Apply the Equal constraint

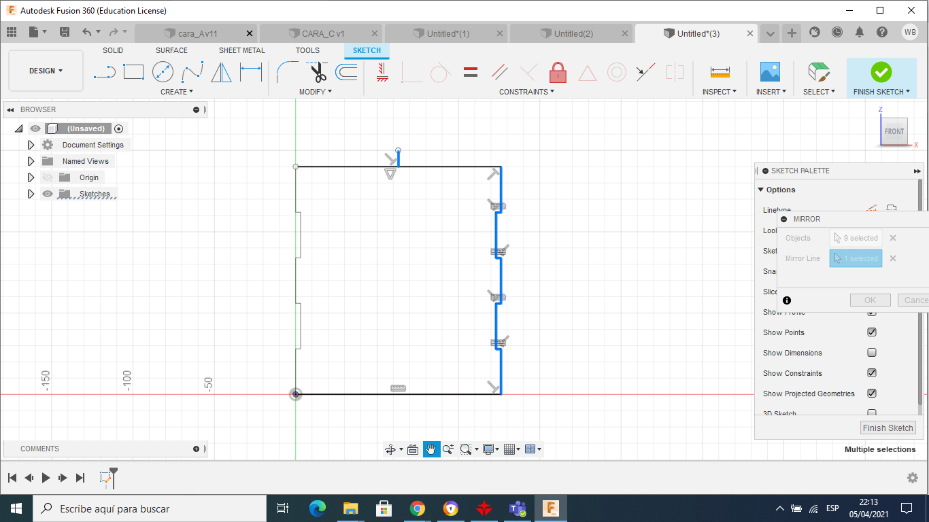click(x=470, y=72)
